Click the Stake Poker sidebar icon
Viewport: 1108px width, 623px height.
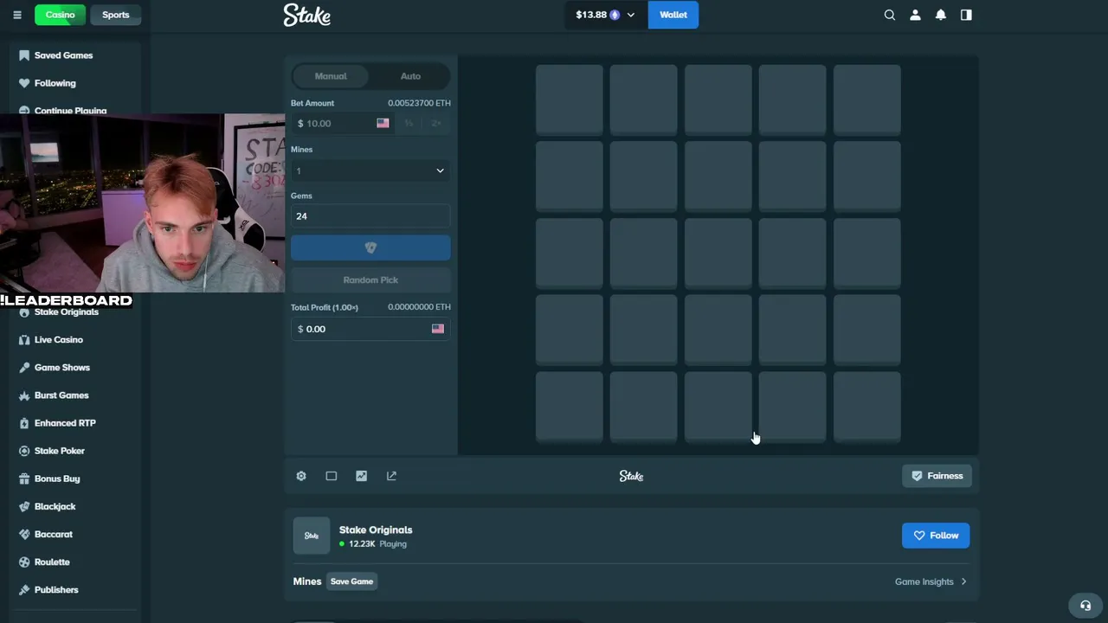[24, 451]
